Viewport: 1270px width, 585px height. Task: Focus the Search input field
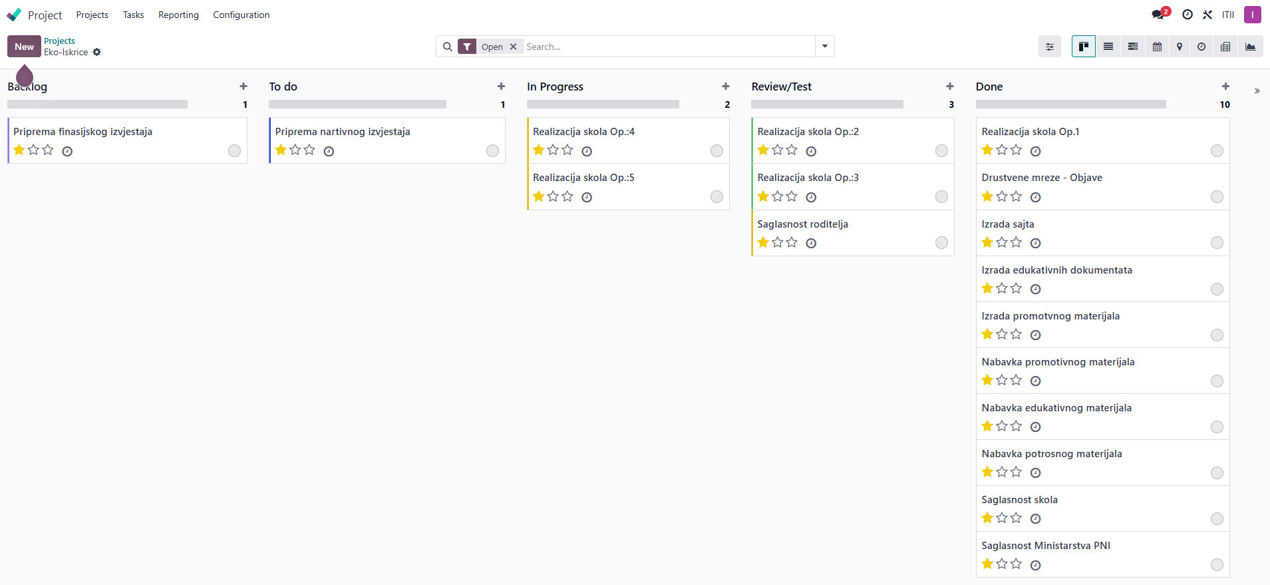coord(669,47)
